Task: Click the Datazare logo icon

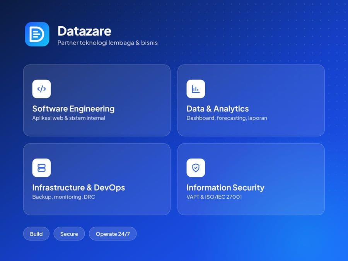Action: (x=37, y=34)
